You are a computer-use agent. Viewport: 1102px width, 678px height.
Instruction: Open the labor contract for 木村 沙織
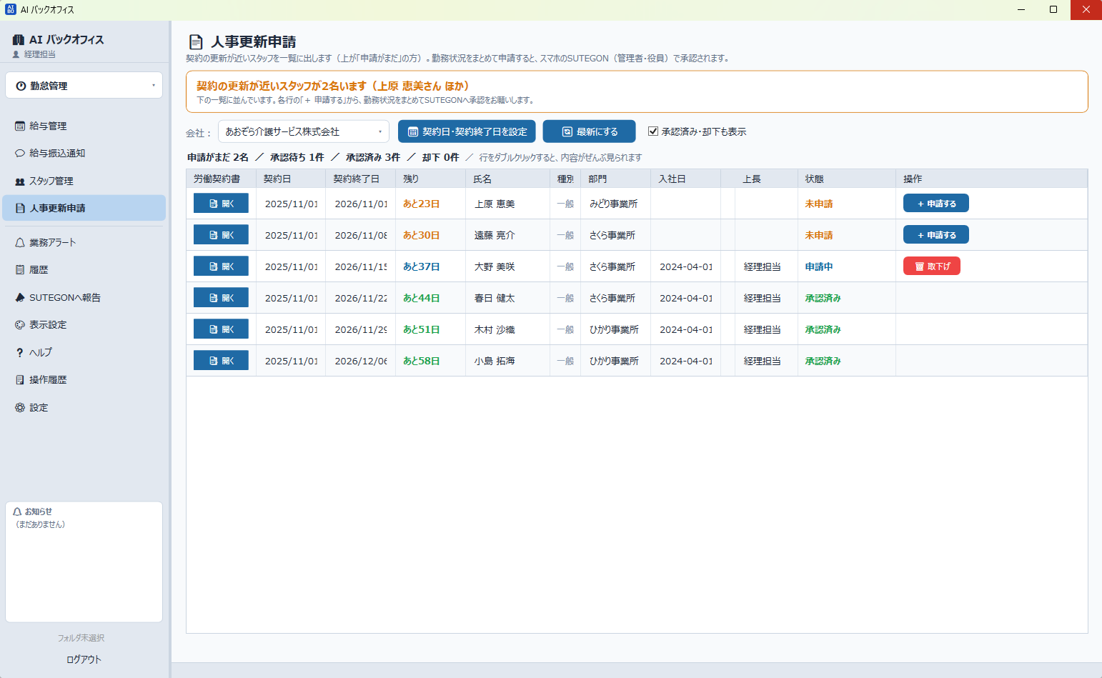click(x=221, y=329)
